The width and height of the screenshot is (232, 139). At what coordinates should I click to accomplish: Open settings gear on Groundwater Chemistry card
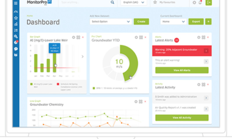point(136,102)
